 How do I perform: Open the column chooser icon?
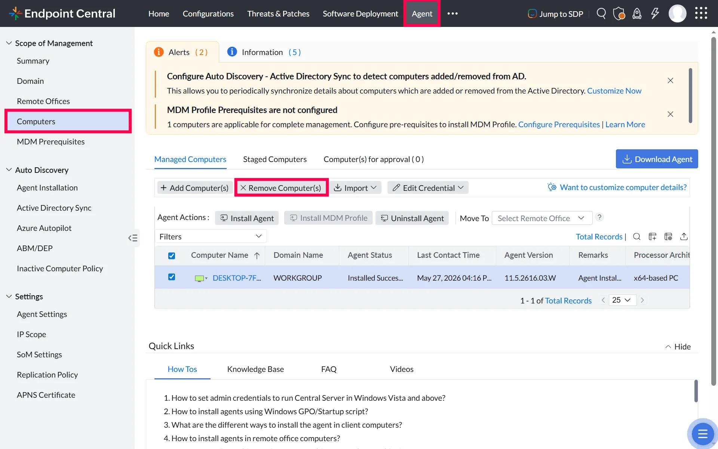pyautogui.click(x=653, y=236)
